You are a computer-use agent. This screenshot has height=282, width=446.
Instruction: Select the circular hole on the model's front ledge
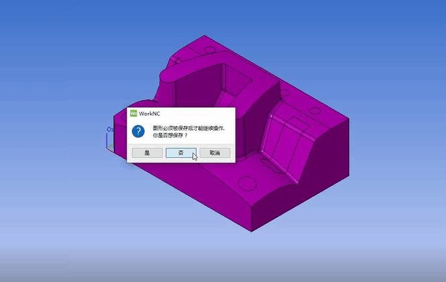click(x=247, y=184)
